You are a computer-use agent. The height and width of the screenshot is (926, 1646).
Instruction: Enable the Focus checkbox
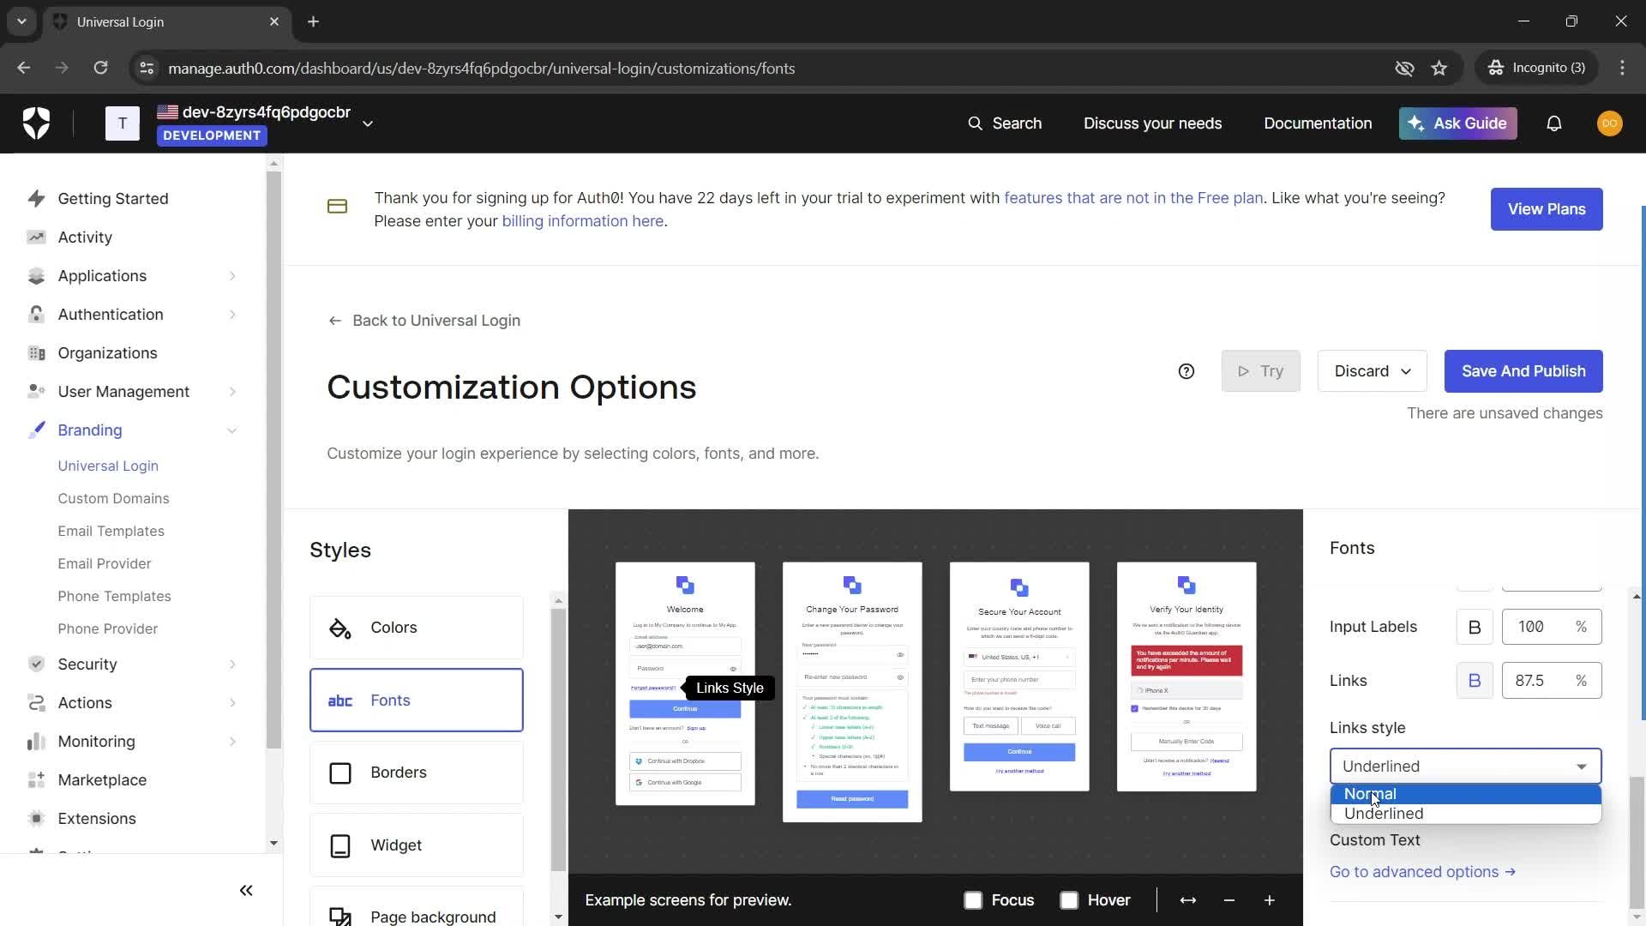[x=972, y=900]
